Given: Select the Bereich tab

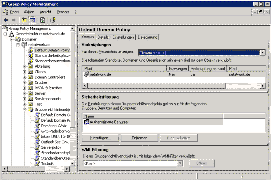Looking at the screenshot, I should point(88,37).
